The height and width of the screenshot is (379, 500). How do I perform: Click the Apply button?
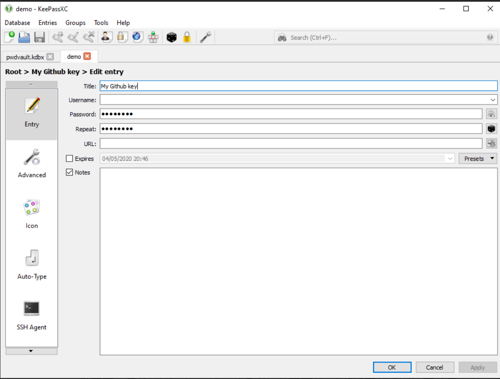(x=477, y=367)
